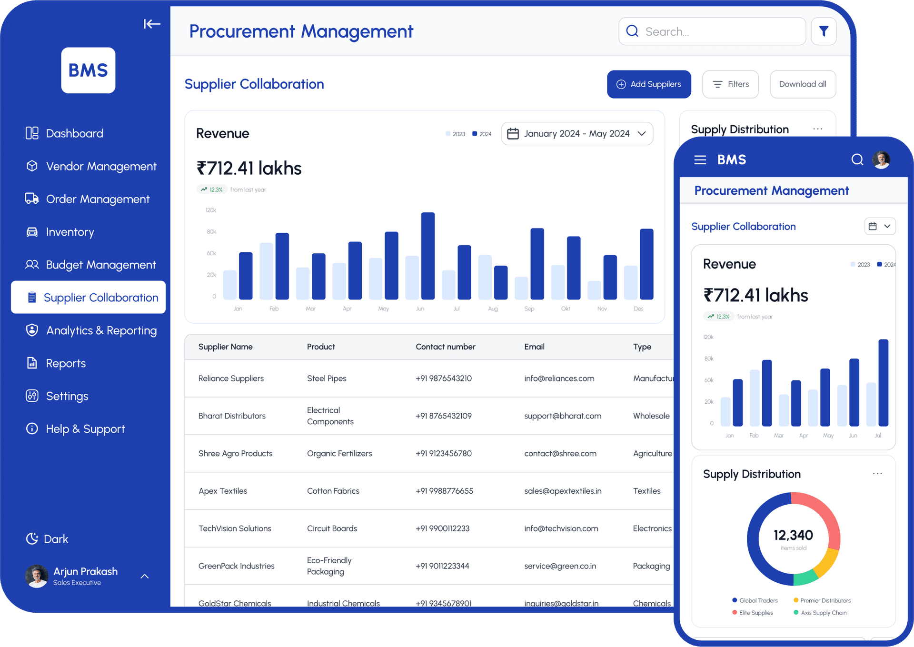Viewport: 914px width, 647px height.
Task: Open the January 2024 - May 2024 date dropdown
Action: (577, 134)
